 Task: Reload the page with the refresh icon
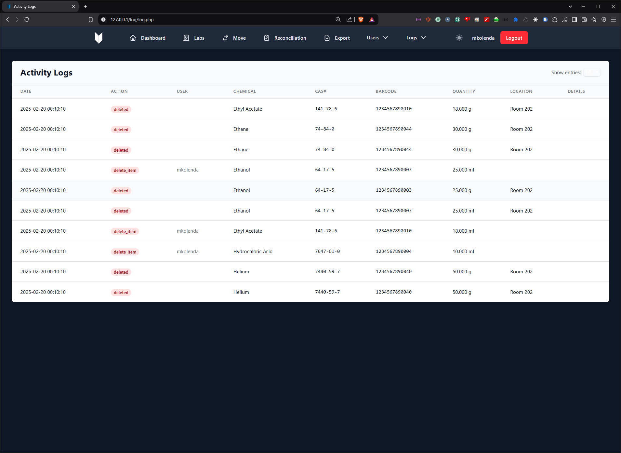point(27,20)
